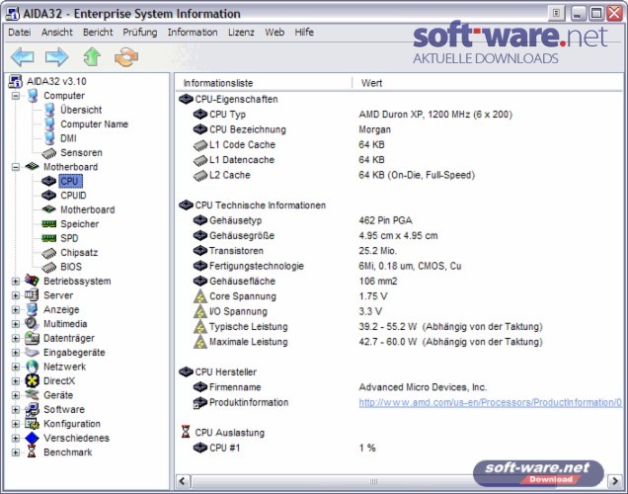628x494 pixels.
Task: Click the Anzeige monitor icon
Action: click(32, 309)
